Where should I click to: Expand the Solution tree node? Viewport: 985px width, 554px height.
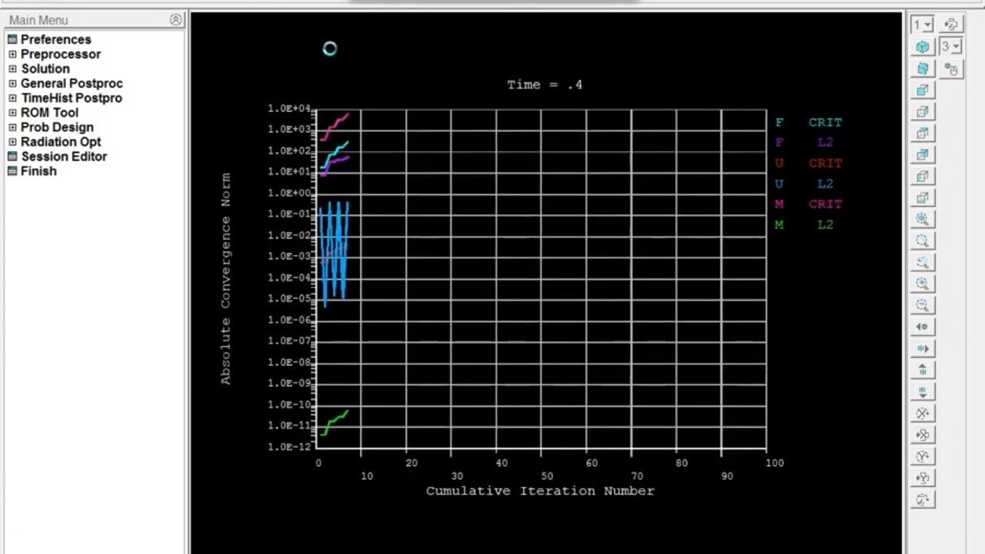coord(12,68)
